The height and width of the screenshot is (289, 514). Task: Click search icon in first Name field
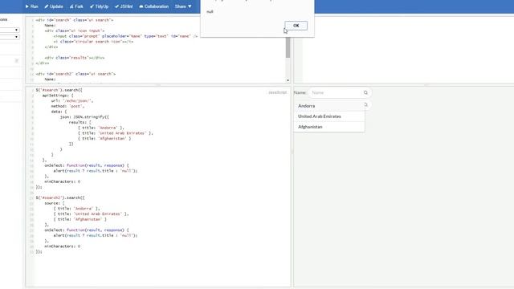tap(365, 93)
